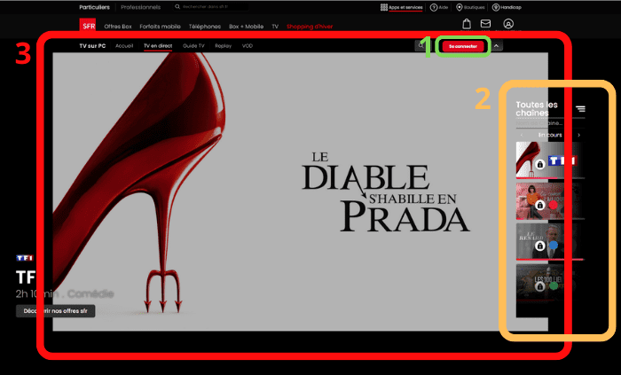Select the TF1 channel thumbnail
Image resolution: width=621 pixels, height=375 pixels.
coord(550,160)
